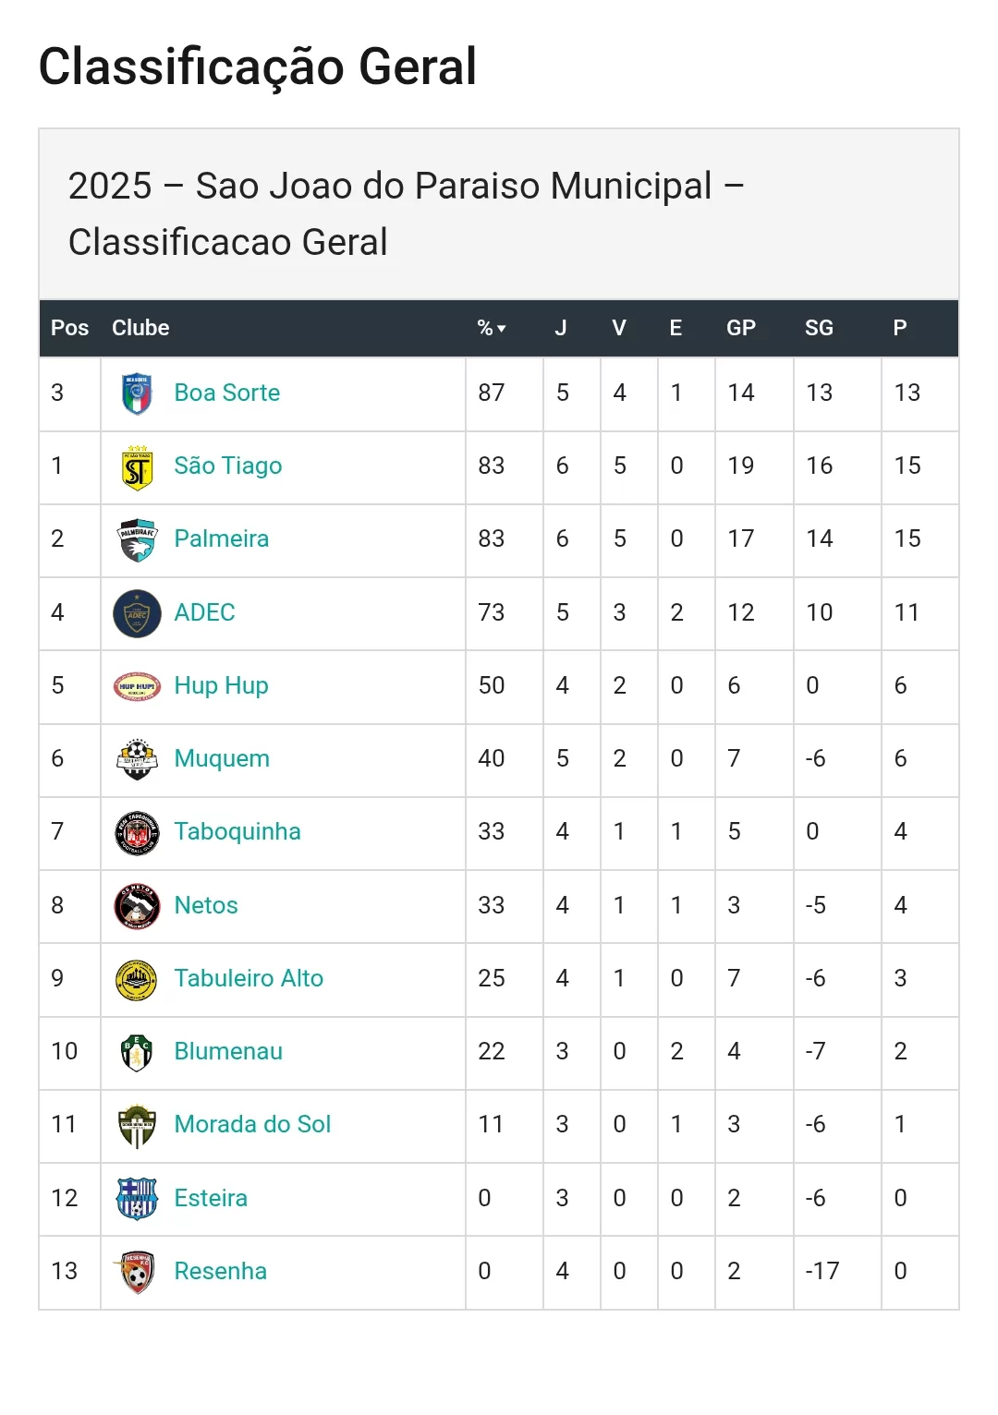
Task: Click the Boa Sorte club crest icon
Action: [137, 393]
